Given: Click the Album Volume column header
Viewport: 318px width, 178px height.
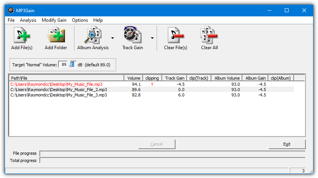Looking at the screenshot, I should click(227, 78).
